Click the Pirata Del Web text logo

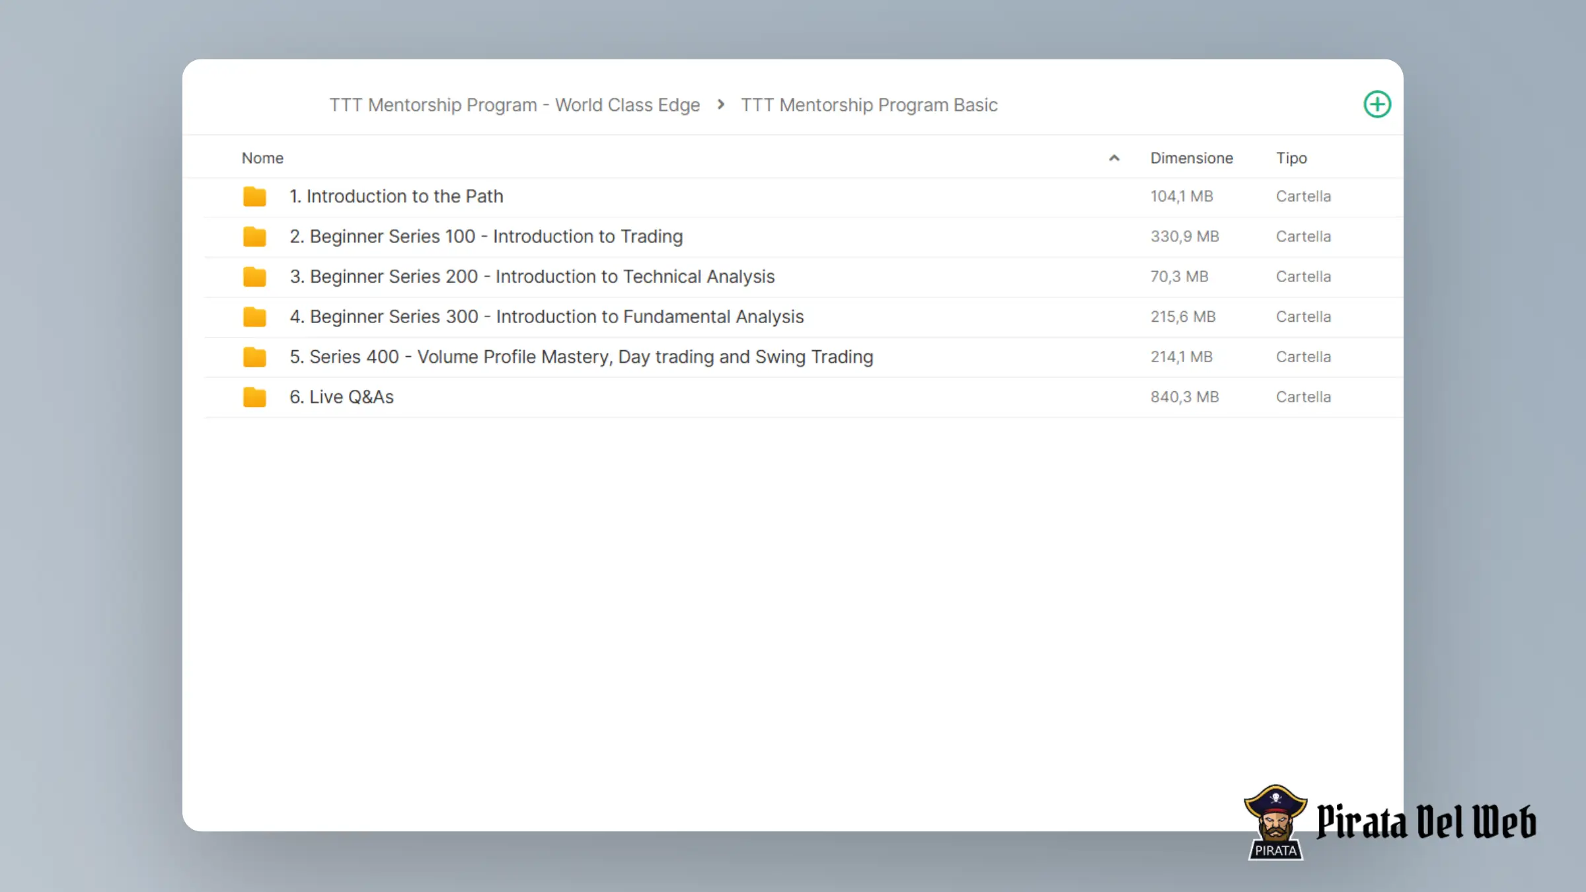pos(1426,823)
